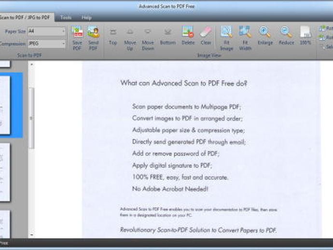Open the Compression dropdown
This screenshot has height=250, width=333.
(46, 43)
